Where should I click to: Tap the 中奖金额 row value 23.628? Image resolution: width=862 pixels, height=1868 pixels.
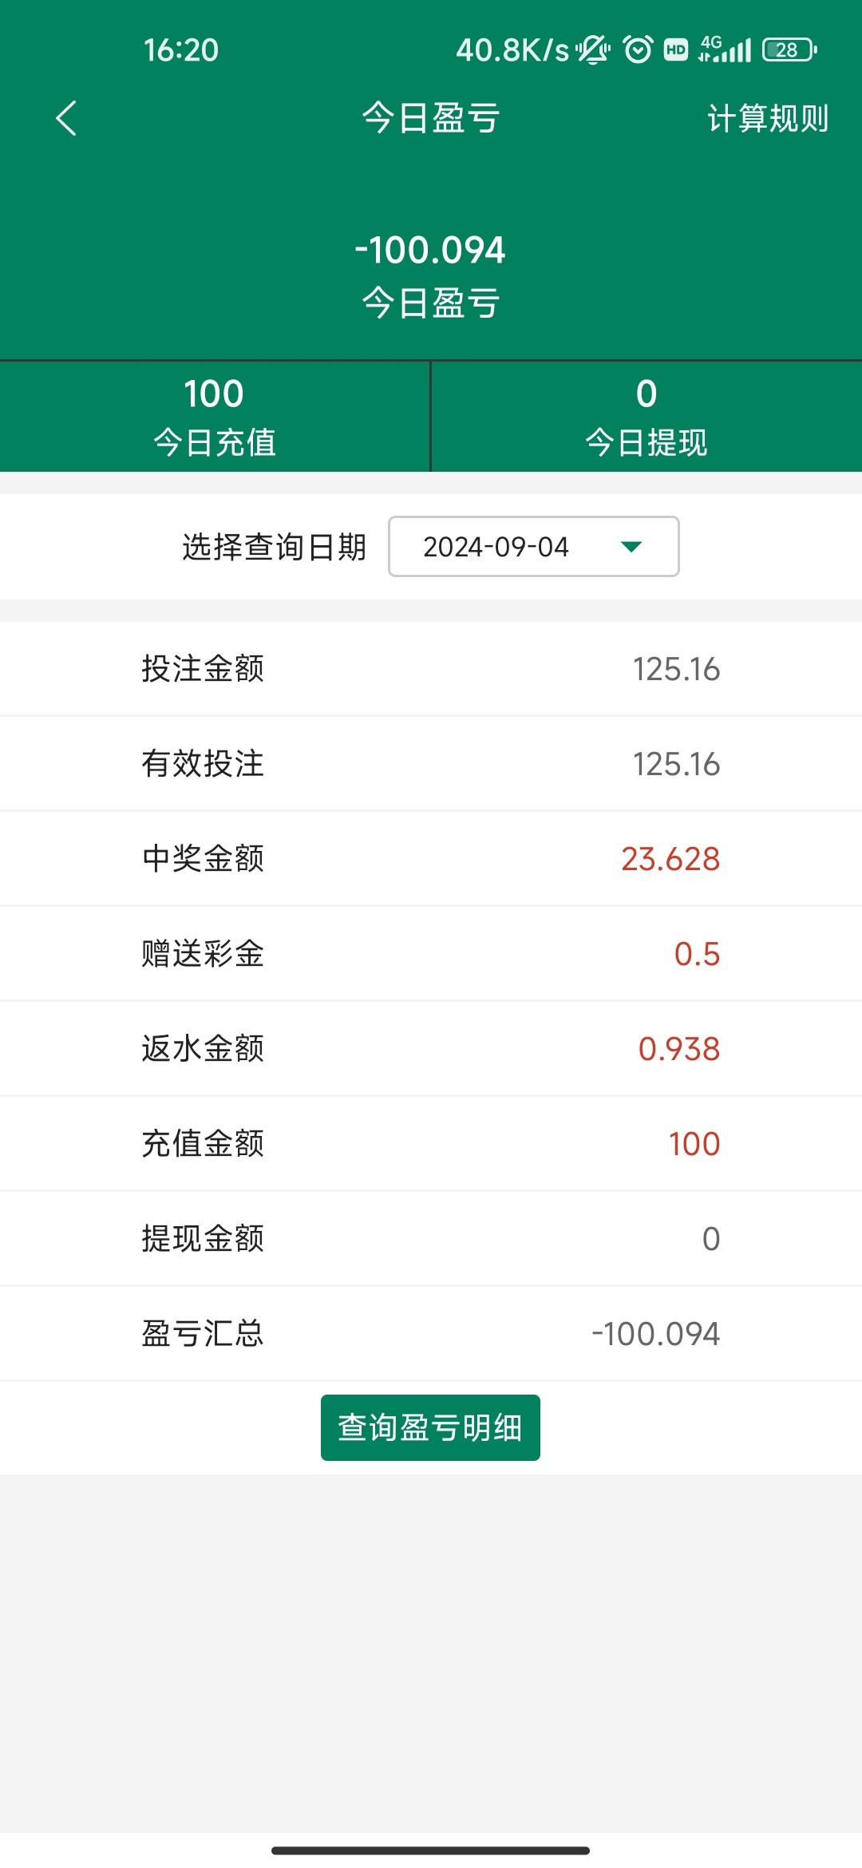670,859
